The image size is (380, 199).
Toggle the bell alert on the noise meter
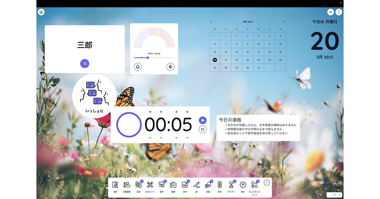(137, 67)
